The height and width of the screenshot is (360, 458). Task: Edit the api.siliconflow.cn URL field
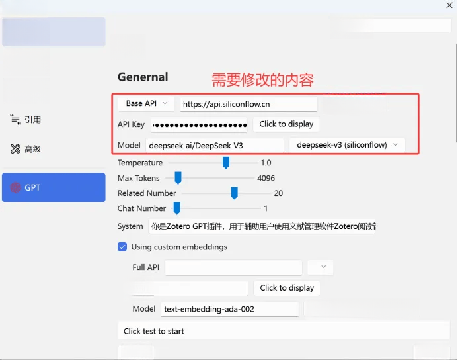tap(249, 104)
